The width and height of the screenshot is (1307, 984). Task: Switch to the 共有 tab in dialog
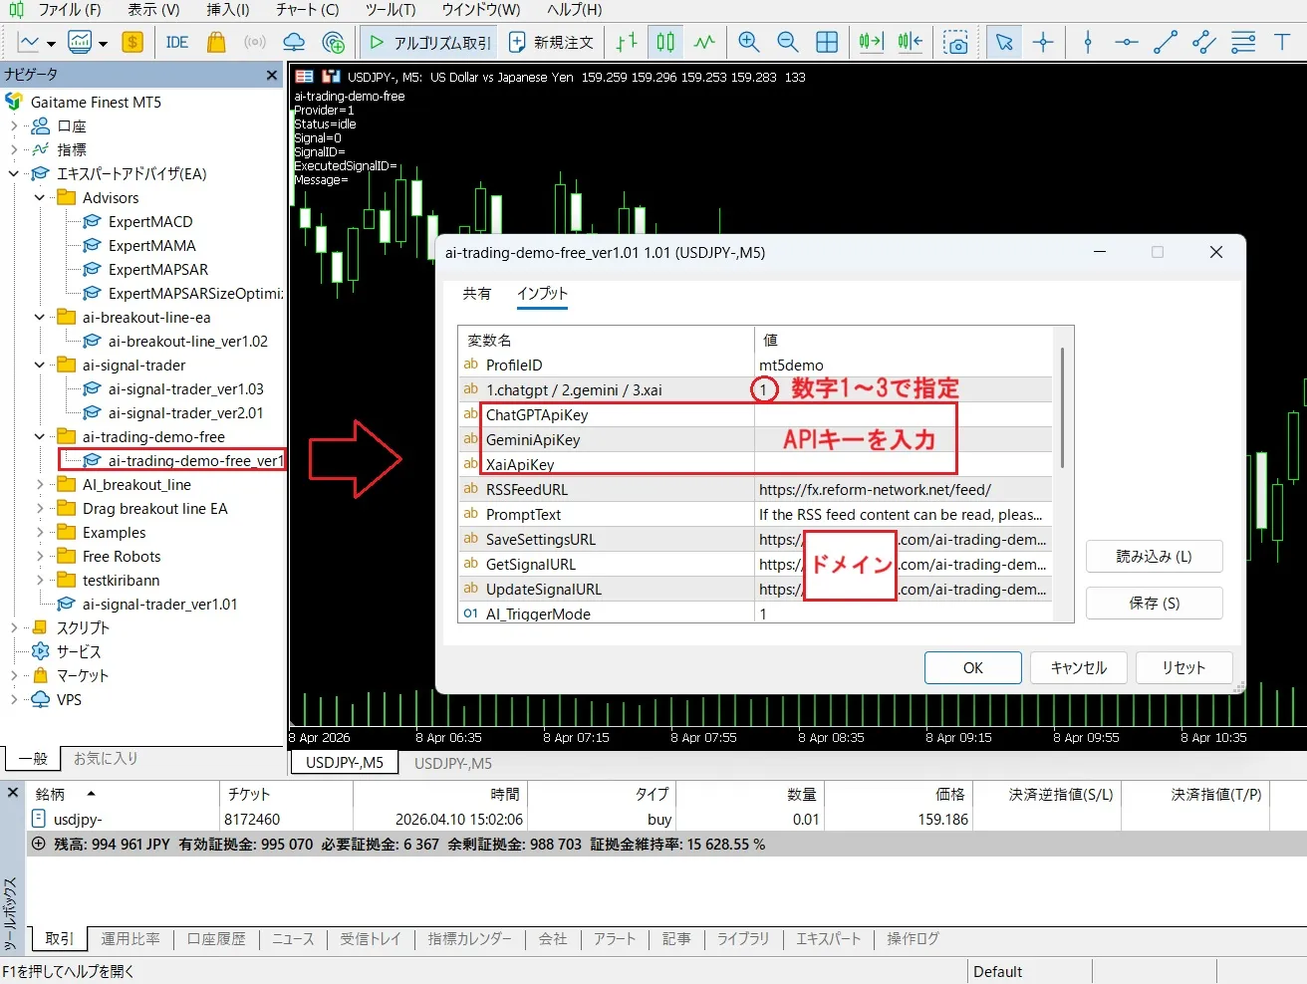(x=477, y=294)
